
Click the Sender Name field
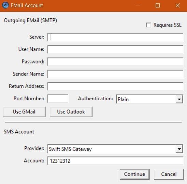(x=115, y=74)
